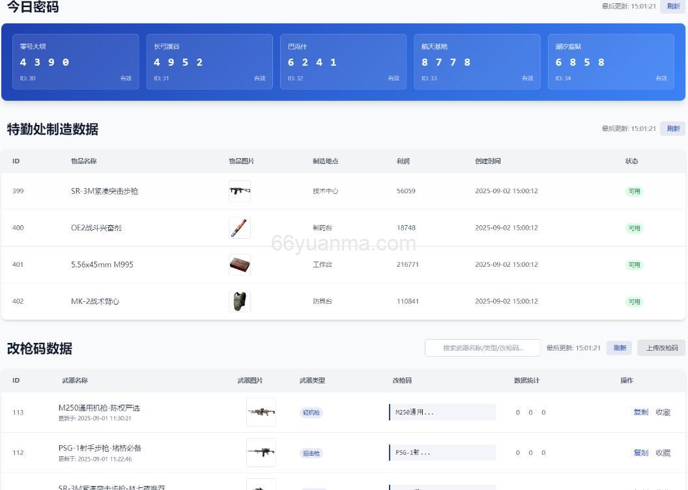Favorite the M250 entry with 收藏

663,412
